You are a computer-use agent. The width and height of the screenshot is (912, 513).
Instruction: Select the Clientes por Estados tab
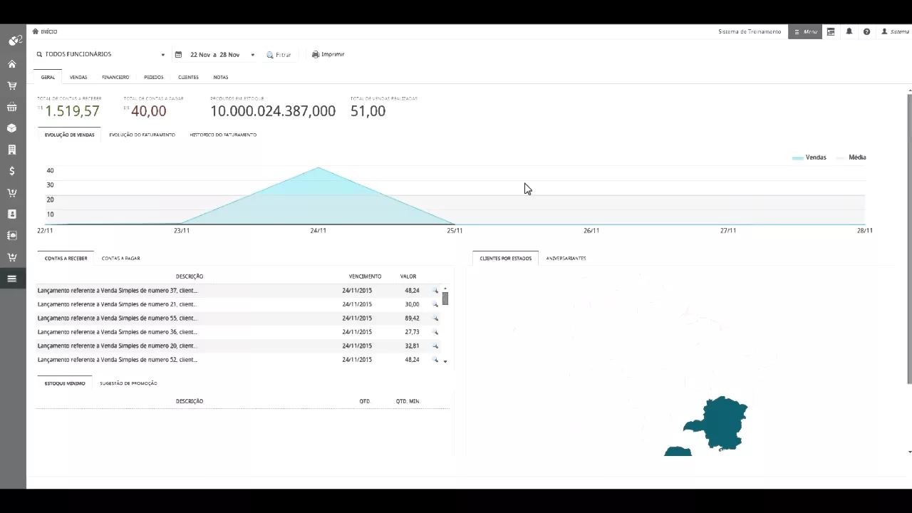[x=505, y=258]
